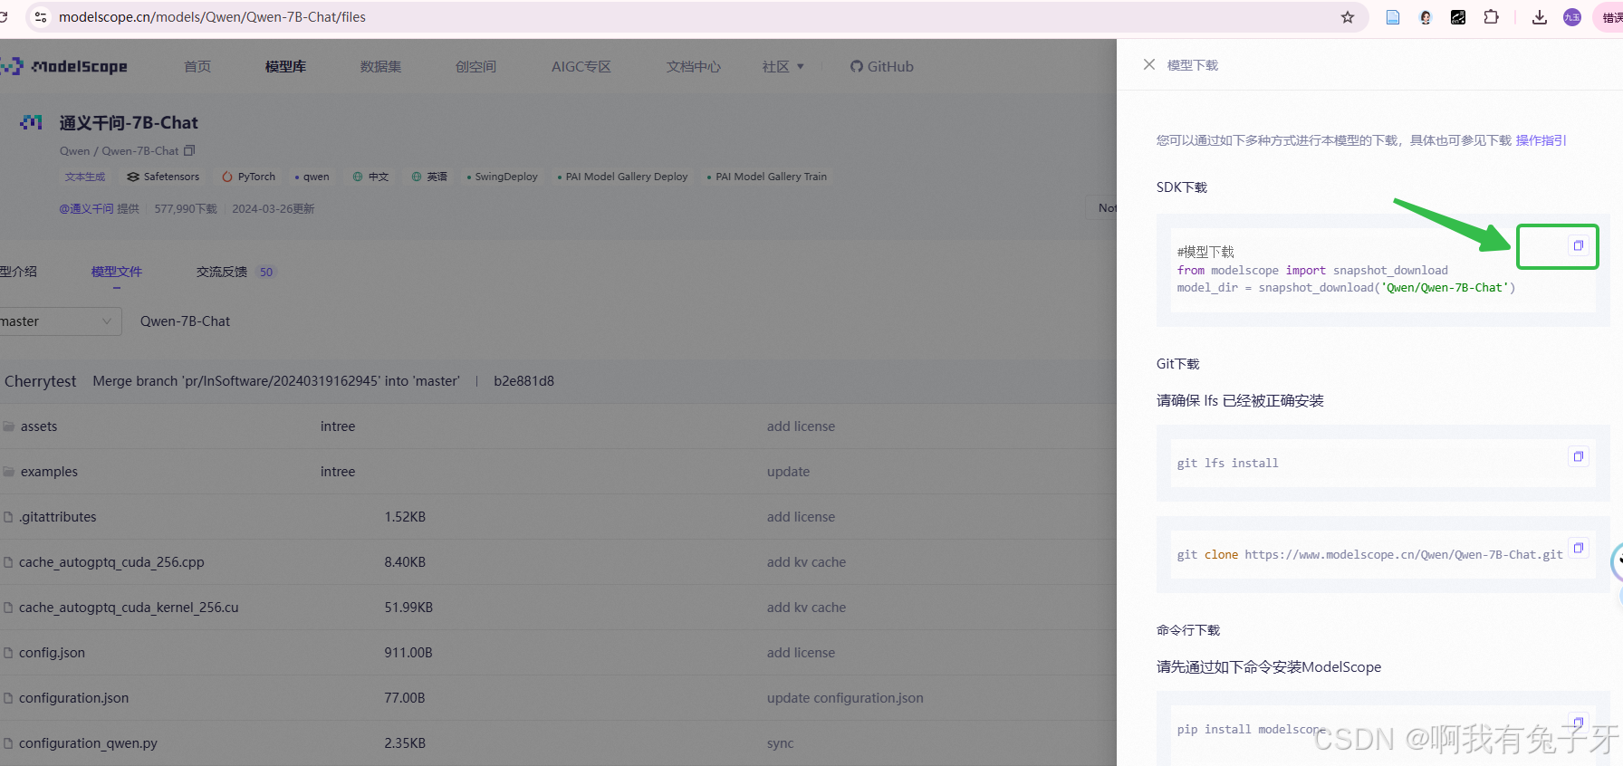Switch to the 交流反馈 tab

222,272
